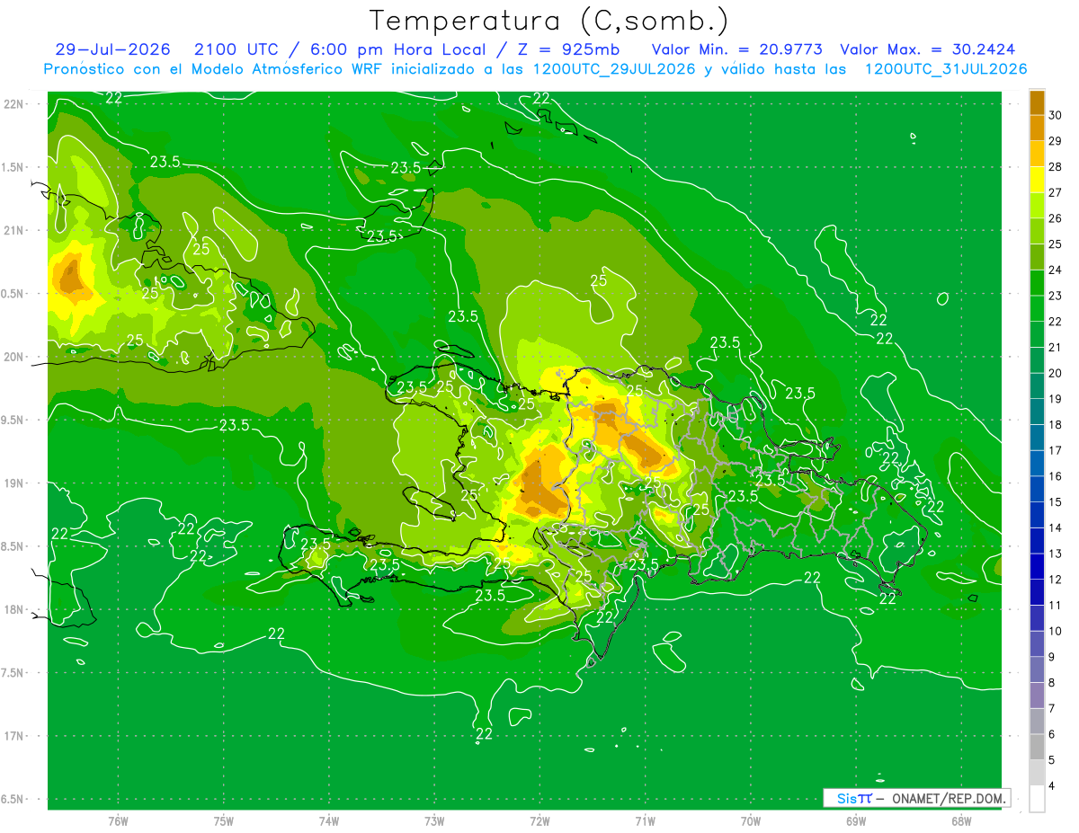Click the Temperatura (C,somb.) title
The height and width of the screenshot is (833, 1079).
pyautogui.click(x=549, y=21)
